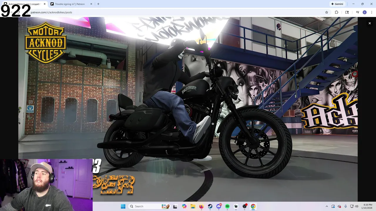The width and height of the screenshot is (376, 211).
Task: Open the volume tray icon
Action: [357, 206]
